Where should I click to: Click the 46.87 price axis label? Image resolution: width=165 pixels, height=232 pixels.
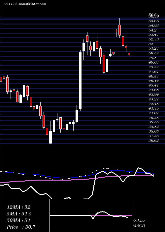(154, 76)
